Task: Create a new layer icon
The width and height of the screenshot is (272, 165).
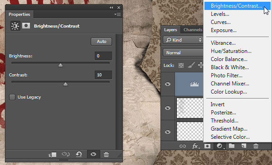Action: (244, 146)
